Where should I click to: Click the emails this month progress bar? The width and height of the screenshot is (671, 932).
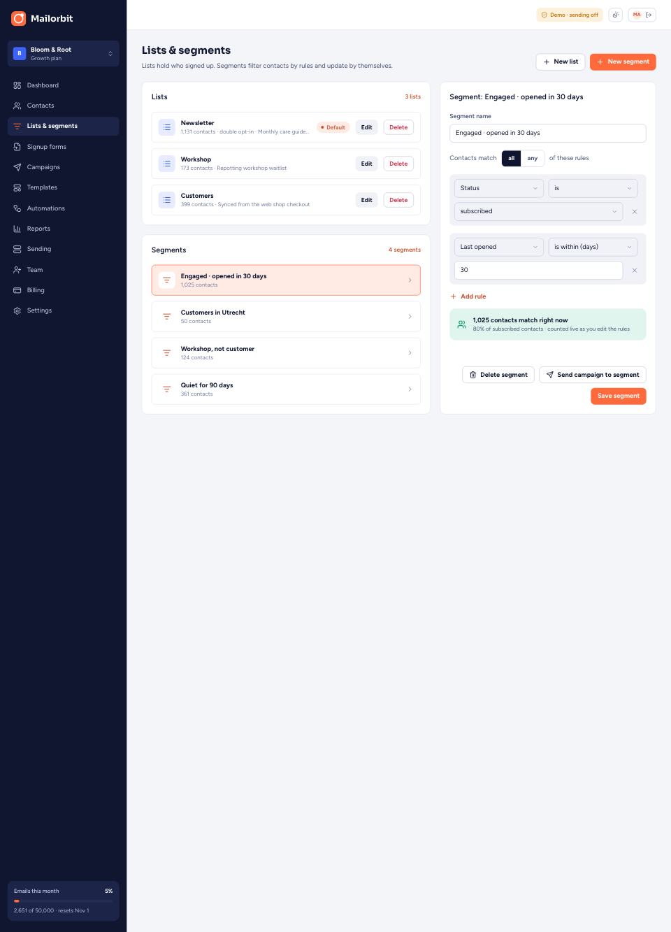(x=63, y=901)
